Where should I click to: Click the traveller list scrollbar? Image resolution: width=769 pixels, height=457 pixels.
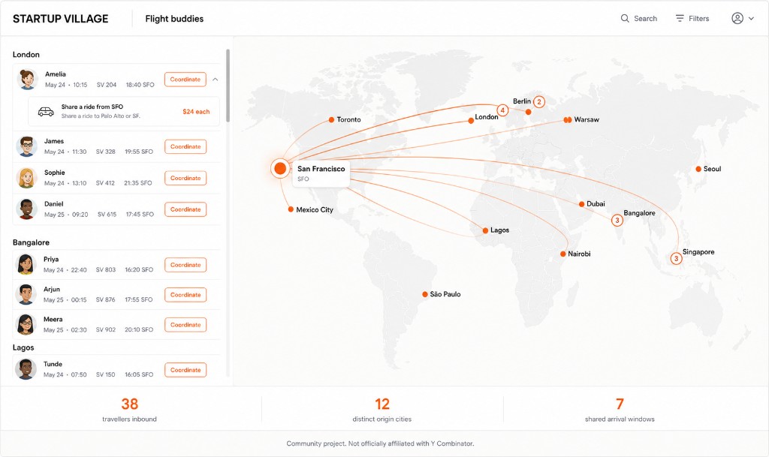(228, 86)
